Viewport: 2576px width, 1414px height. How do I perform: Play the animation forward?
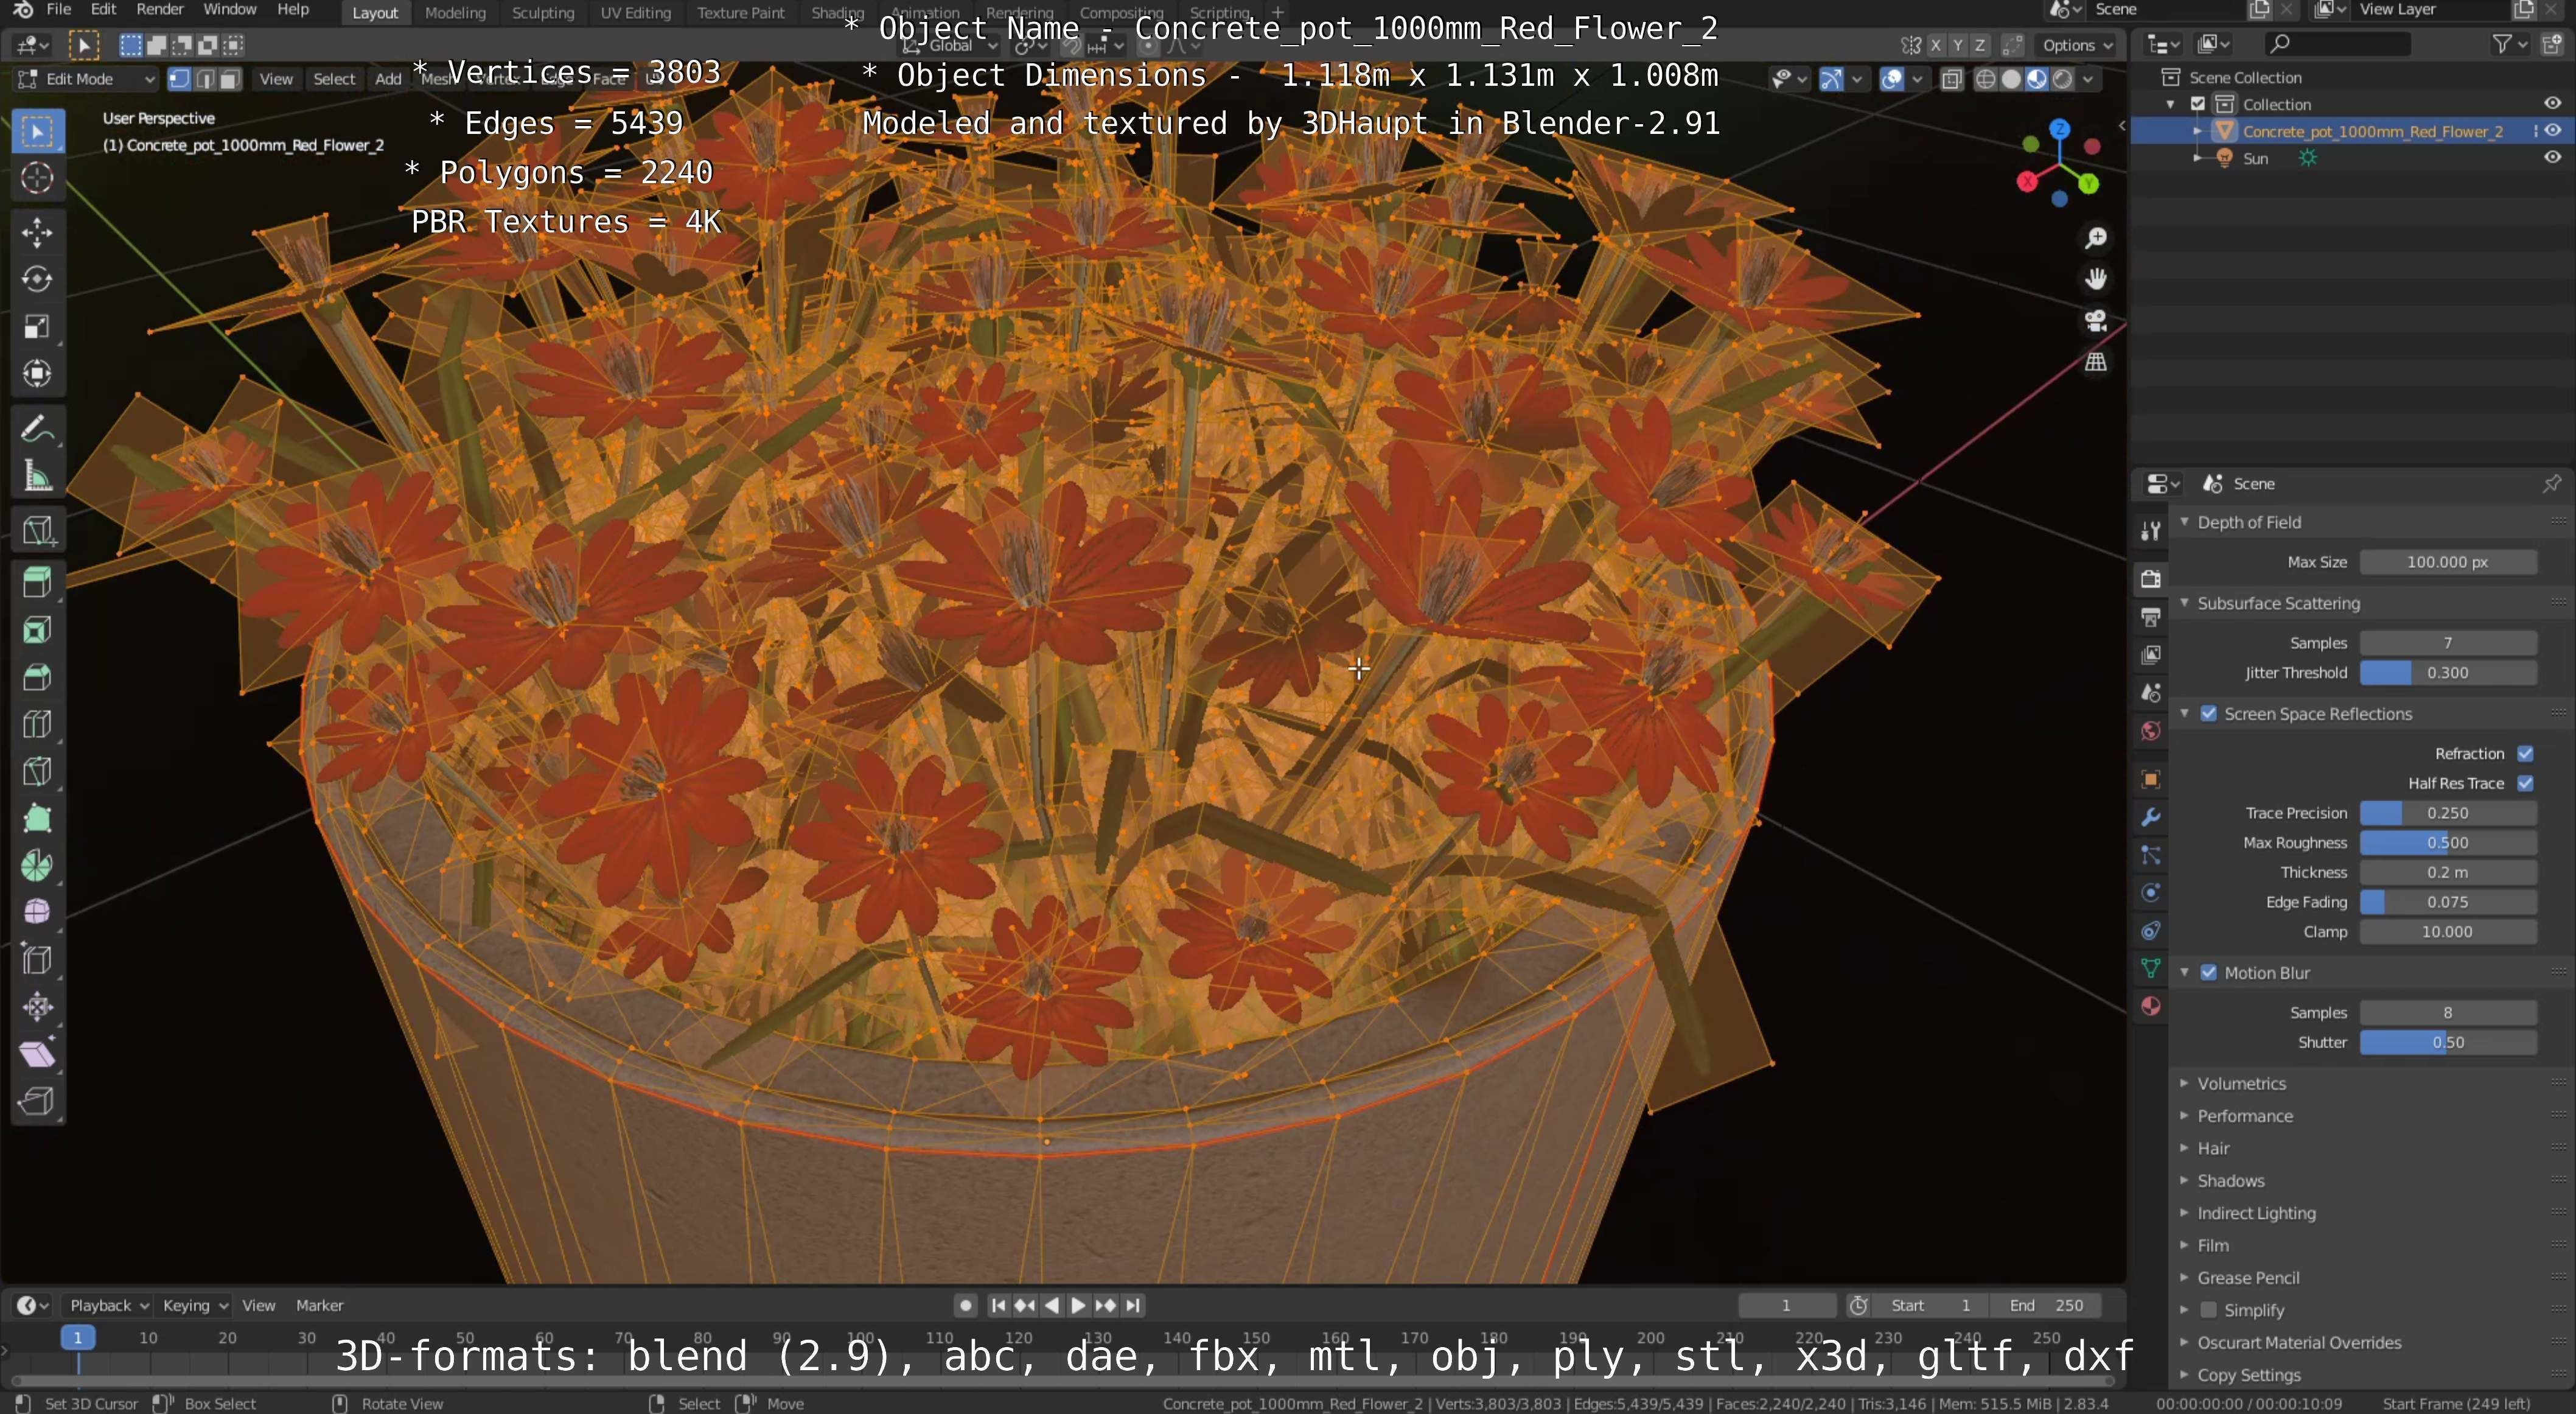(1078, 1305)
